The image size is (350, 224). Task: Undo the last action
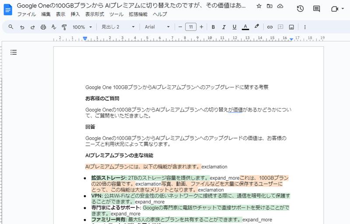pos(22,27)
